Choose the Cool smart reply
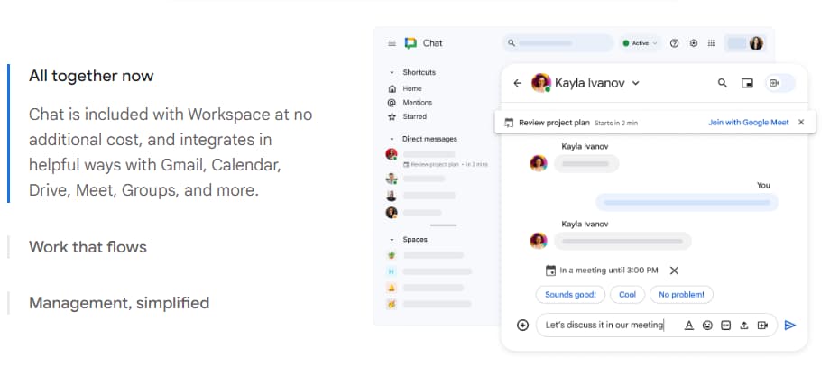This screenshot has height=376, width=839. point(627,294)
